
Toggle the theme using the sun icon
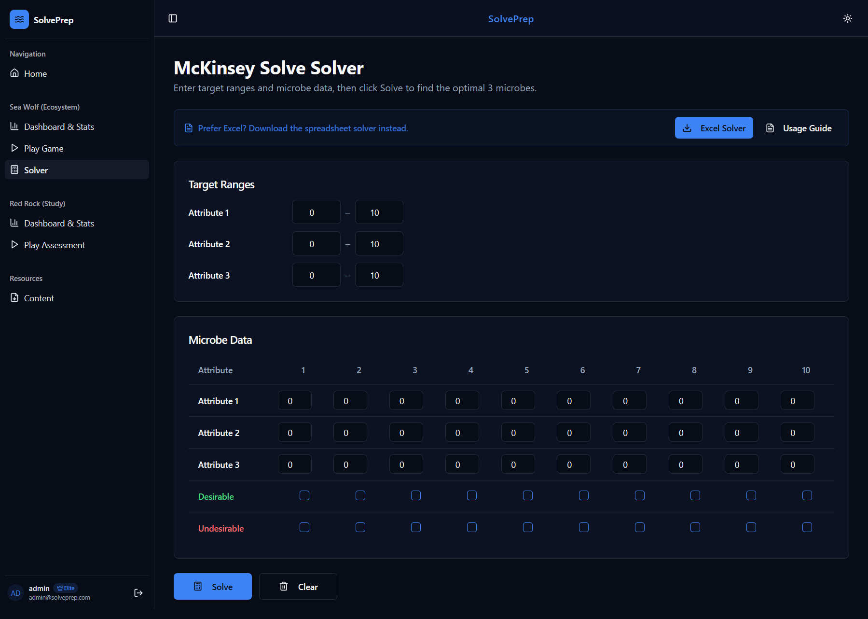point(848,18)
